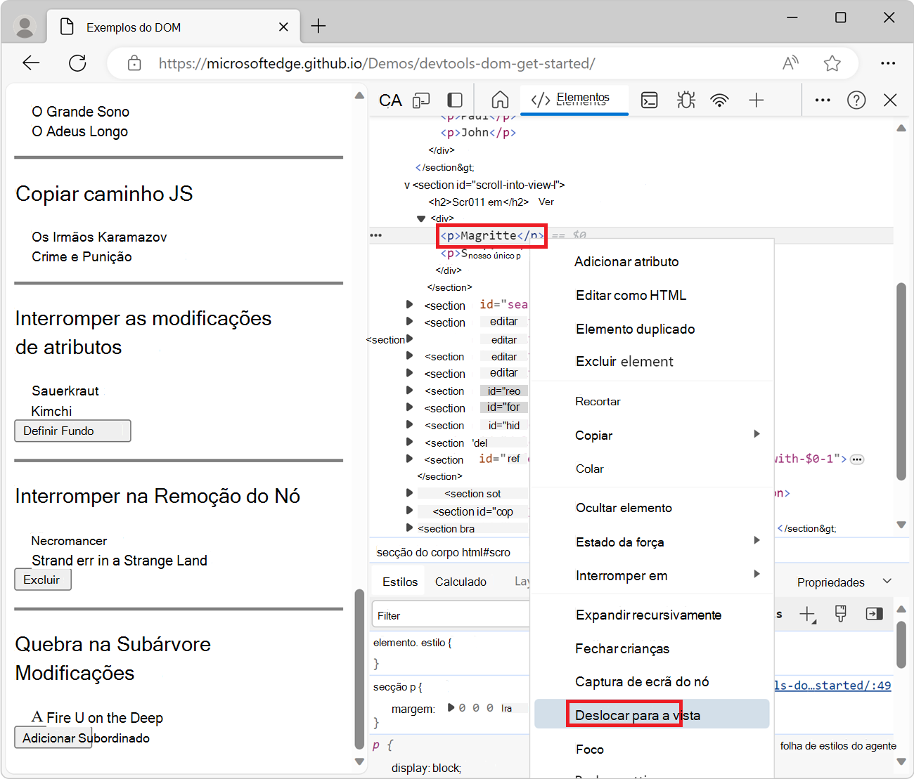Screen dimensions: 914x779
Task: Go back to the previous page
Action: pos(31,63)
